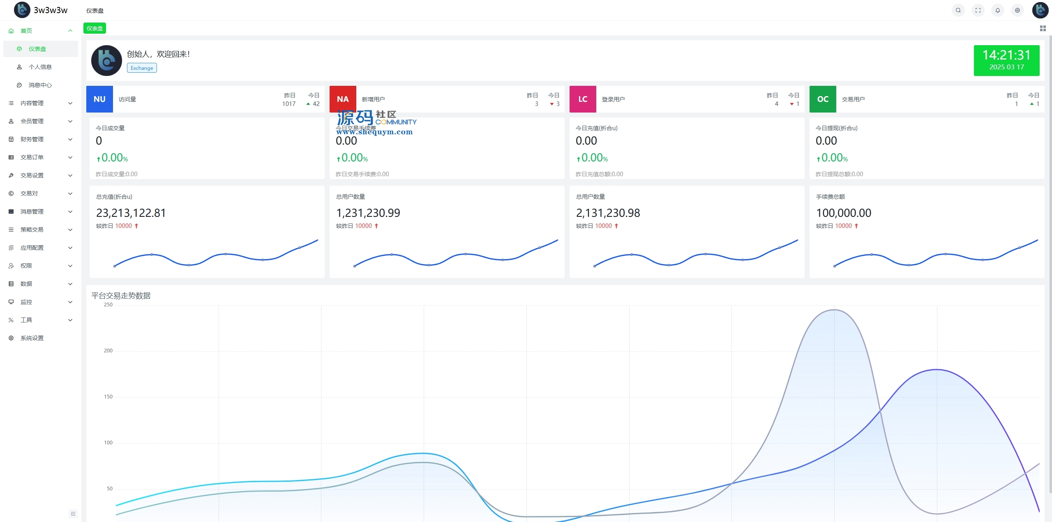The image size is (1052, 522).
Task: Click the user avatar at top right
Action: pyautogui.click(x=1040, y=10)
